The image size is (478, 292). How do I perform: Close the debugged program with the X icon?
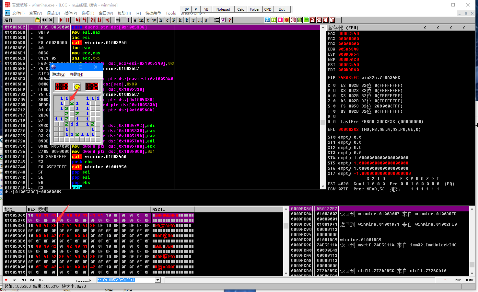pos(51,20)
